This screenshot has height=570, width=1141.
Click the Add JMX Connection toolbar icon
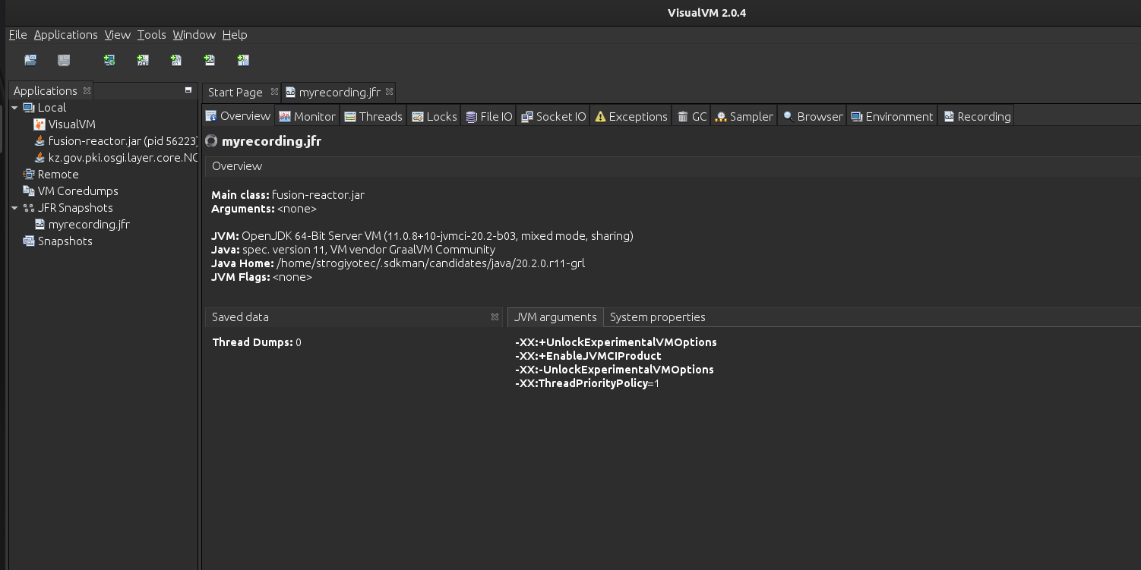pyautogui.click(x=143, y=60)
